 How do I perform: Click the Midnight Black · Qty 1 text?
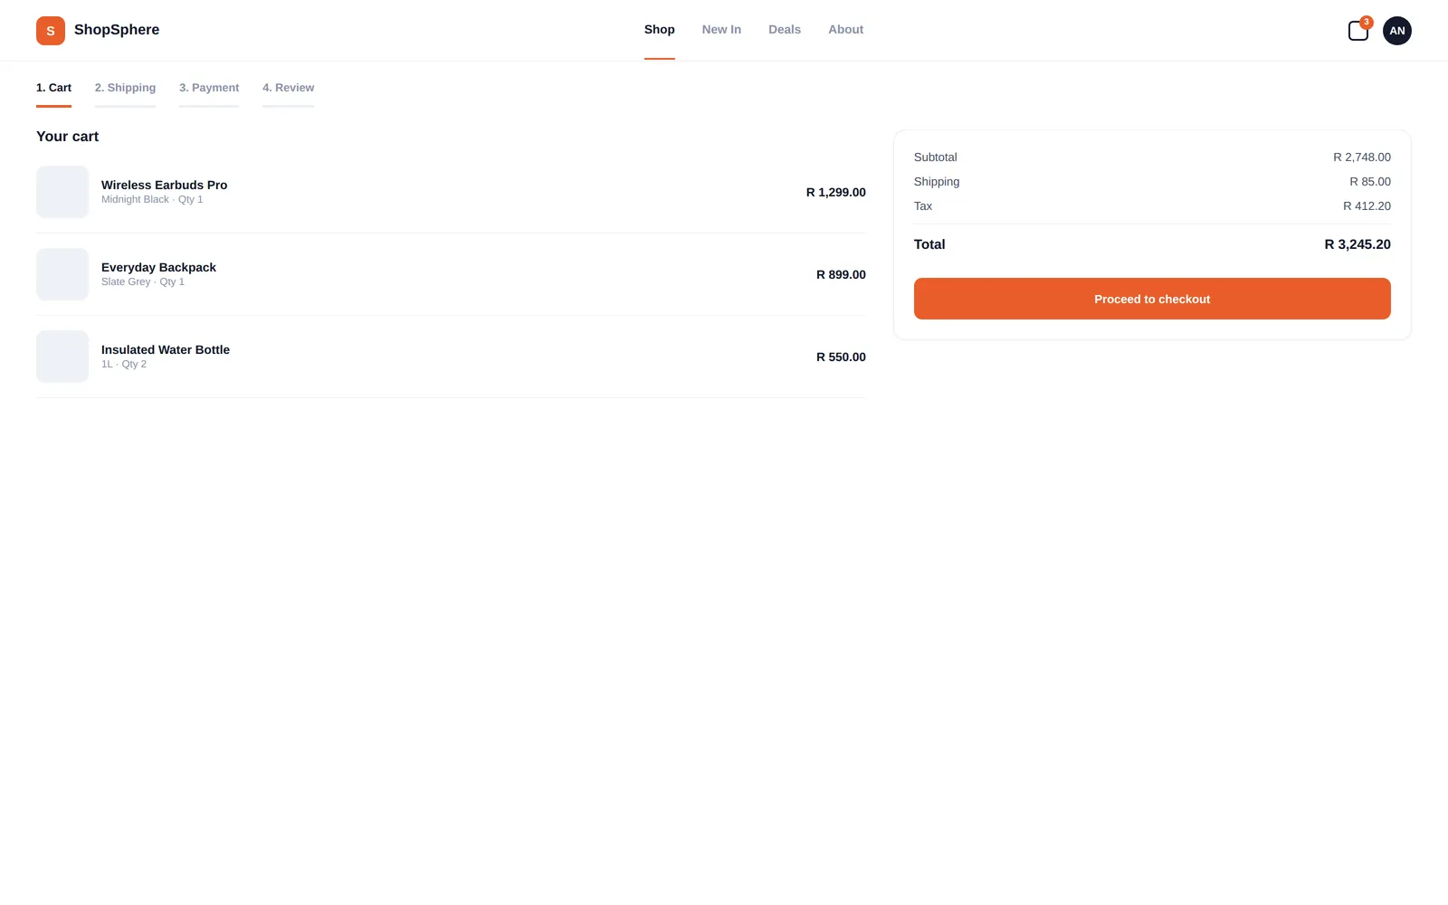click(152, 199)
